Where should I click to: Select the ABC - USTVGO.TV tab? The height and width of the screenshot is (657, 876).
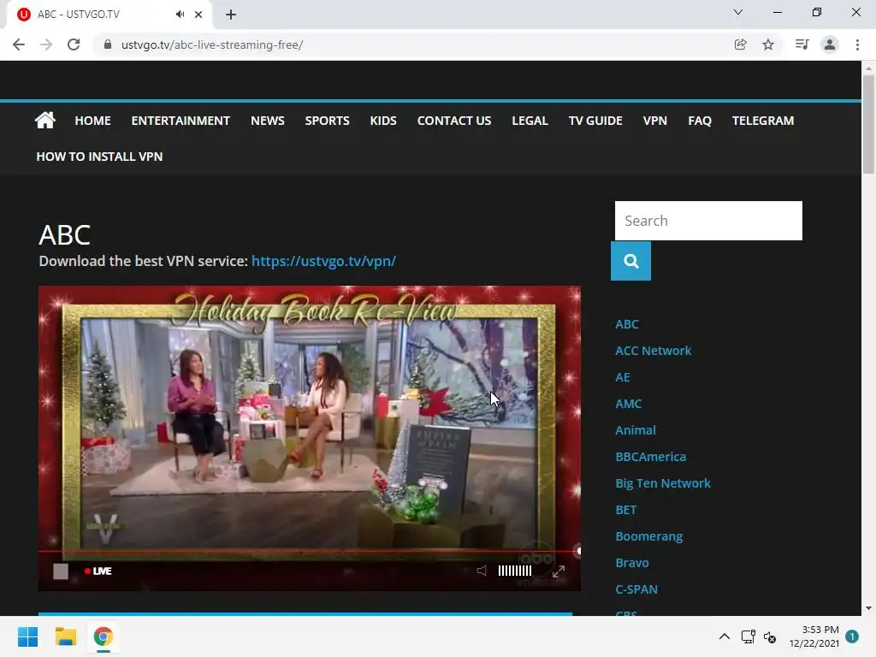coord(109,15)
